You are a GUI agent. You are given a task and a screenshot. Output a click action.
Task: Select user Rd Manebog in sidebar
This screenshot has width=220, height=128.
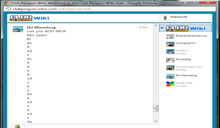(186, 75)
